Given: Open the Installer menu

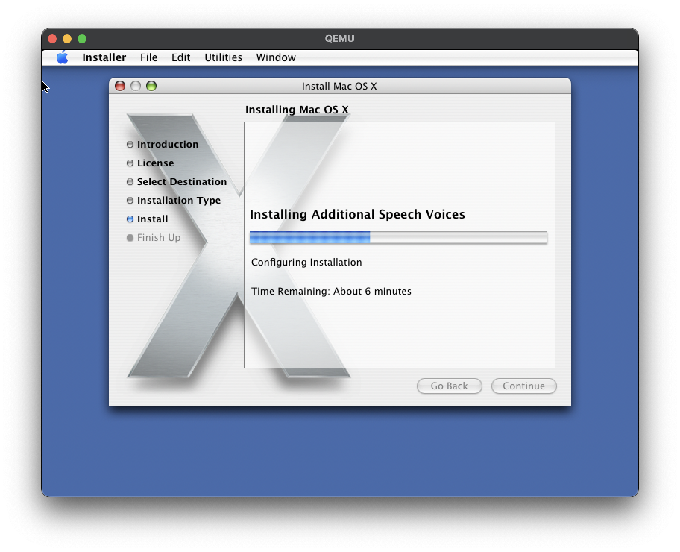Looking at the screenshot, I should click(104, 57).
